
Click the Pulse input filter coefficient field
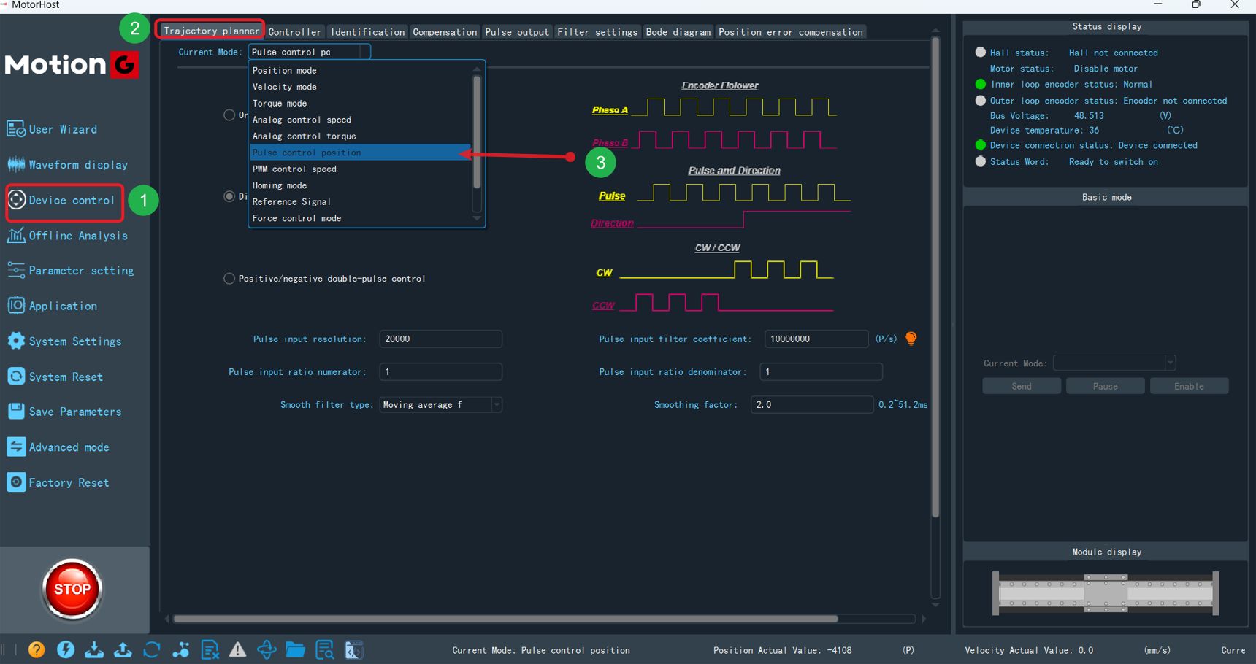(x=816, y=339)
